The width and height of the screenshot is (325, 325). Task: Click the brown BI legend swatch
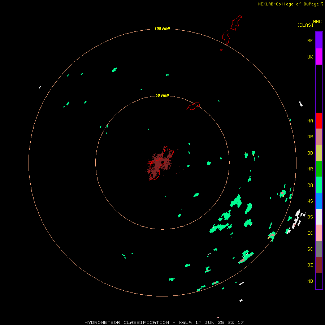pyautogui.click(x=319, y=265)
